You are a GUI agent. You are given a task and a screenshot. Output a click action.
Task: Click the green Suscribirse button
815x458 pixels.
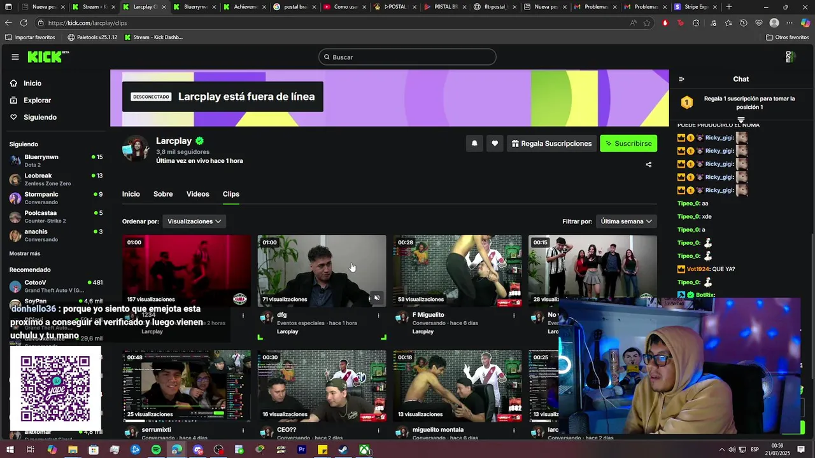628,144
